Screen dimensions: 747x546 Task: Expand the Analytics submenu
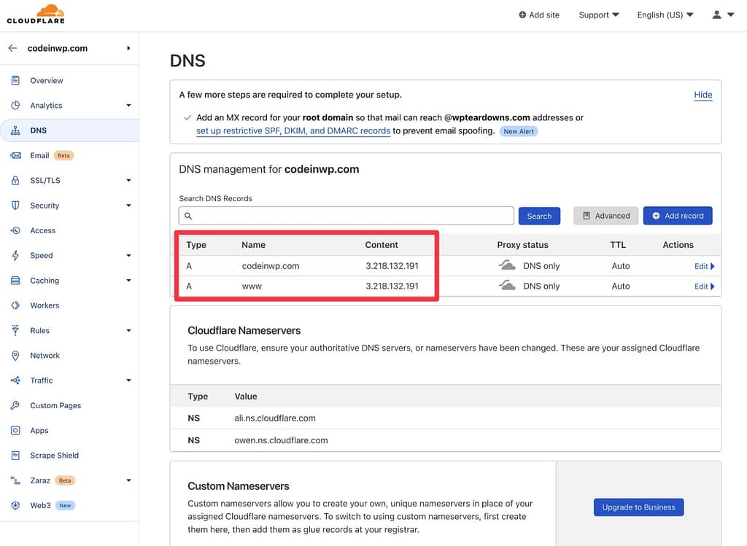pos(46,105)
